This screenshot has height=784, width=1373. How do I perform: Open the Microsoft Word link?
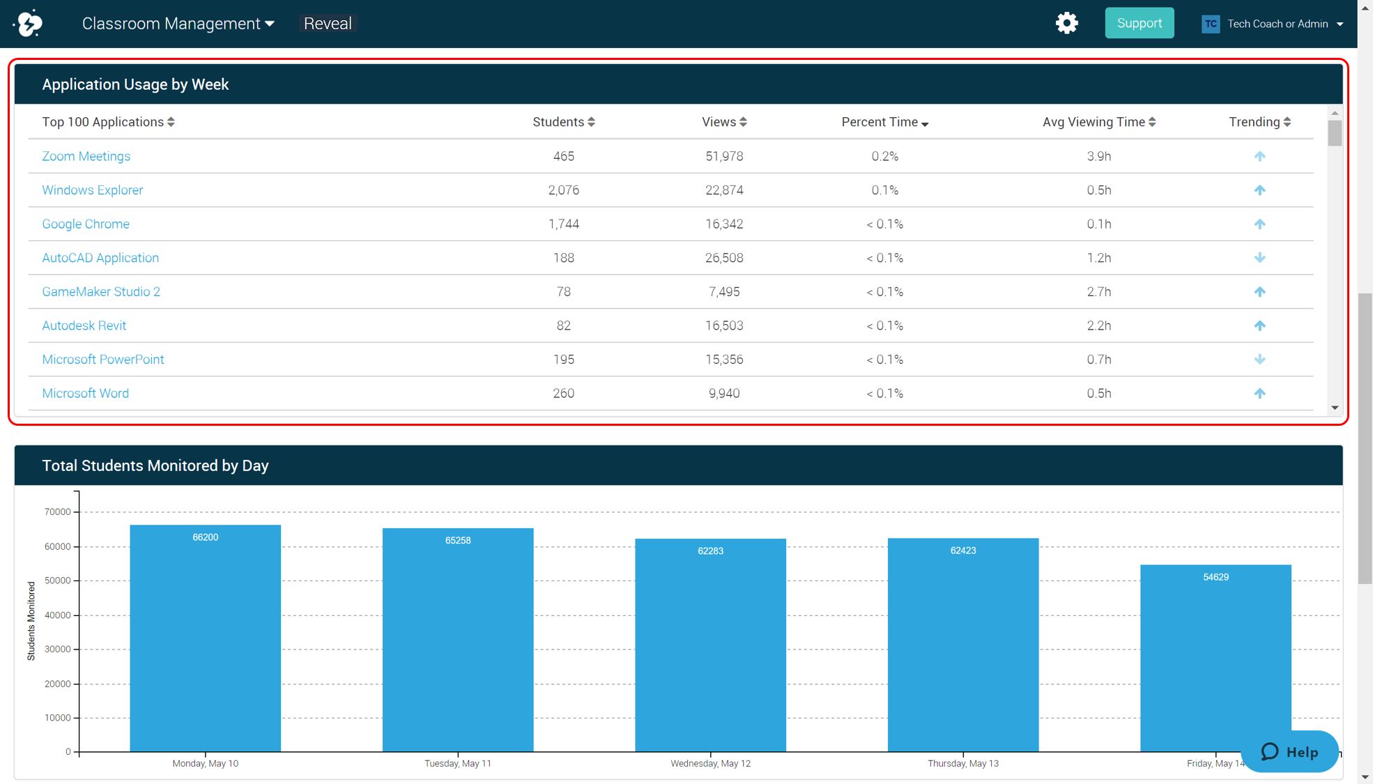coord(86,393)
